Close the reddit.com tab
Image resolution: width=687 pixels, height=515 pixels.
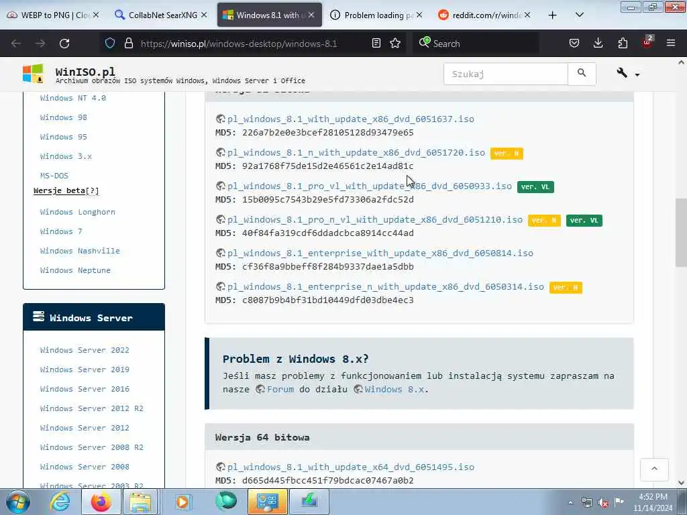coord(527,15)
